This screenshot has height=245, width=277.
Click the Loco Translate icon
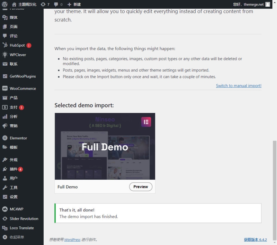coord(5,228)
